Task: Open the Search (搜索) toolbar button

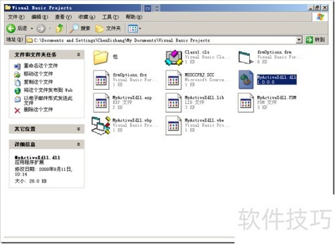Action: click(x=80, y=28)
